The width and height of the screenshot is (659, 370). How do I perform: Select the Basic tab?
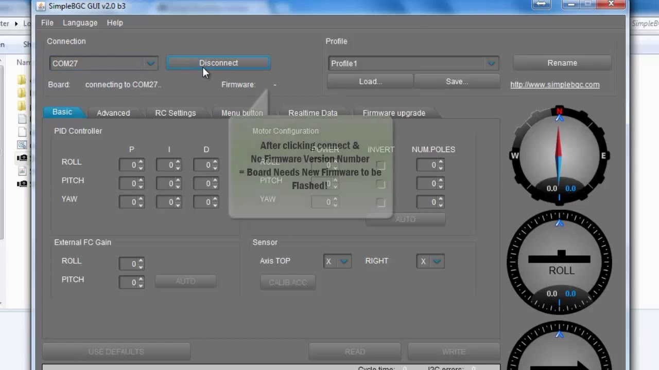coord(62,112)
